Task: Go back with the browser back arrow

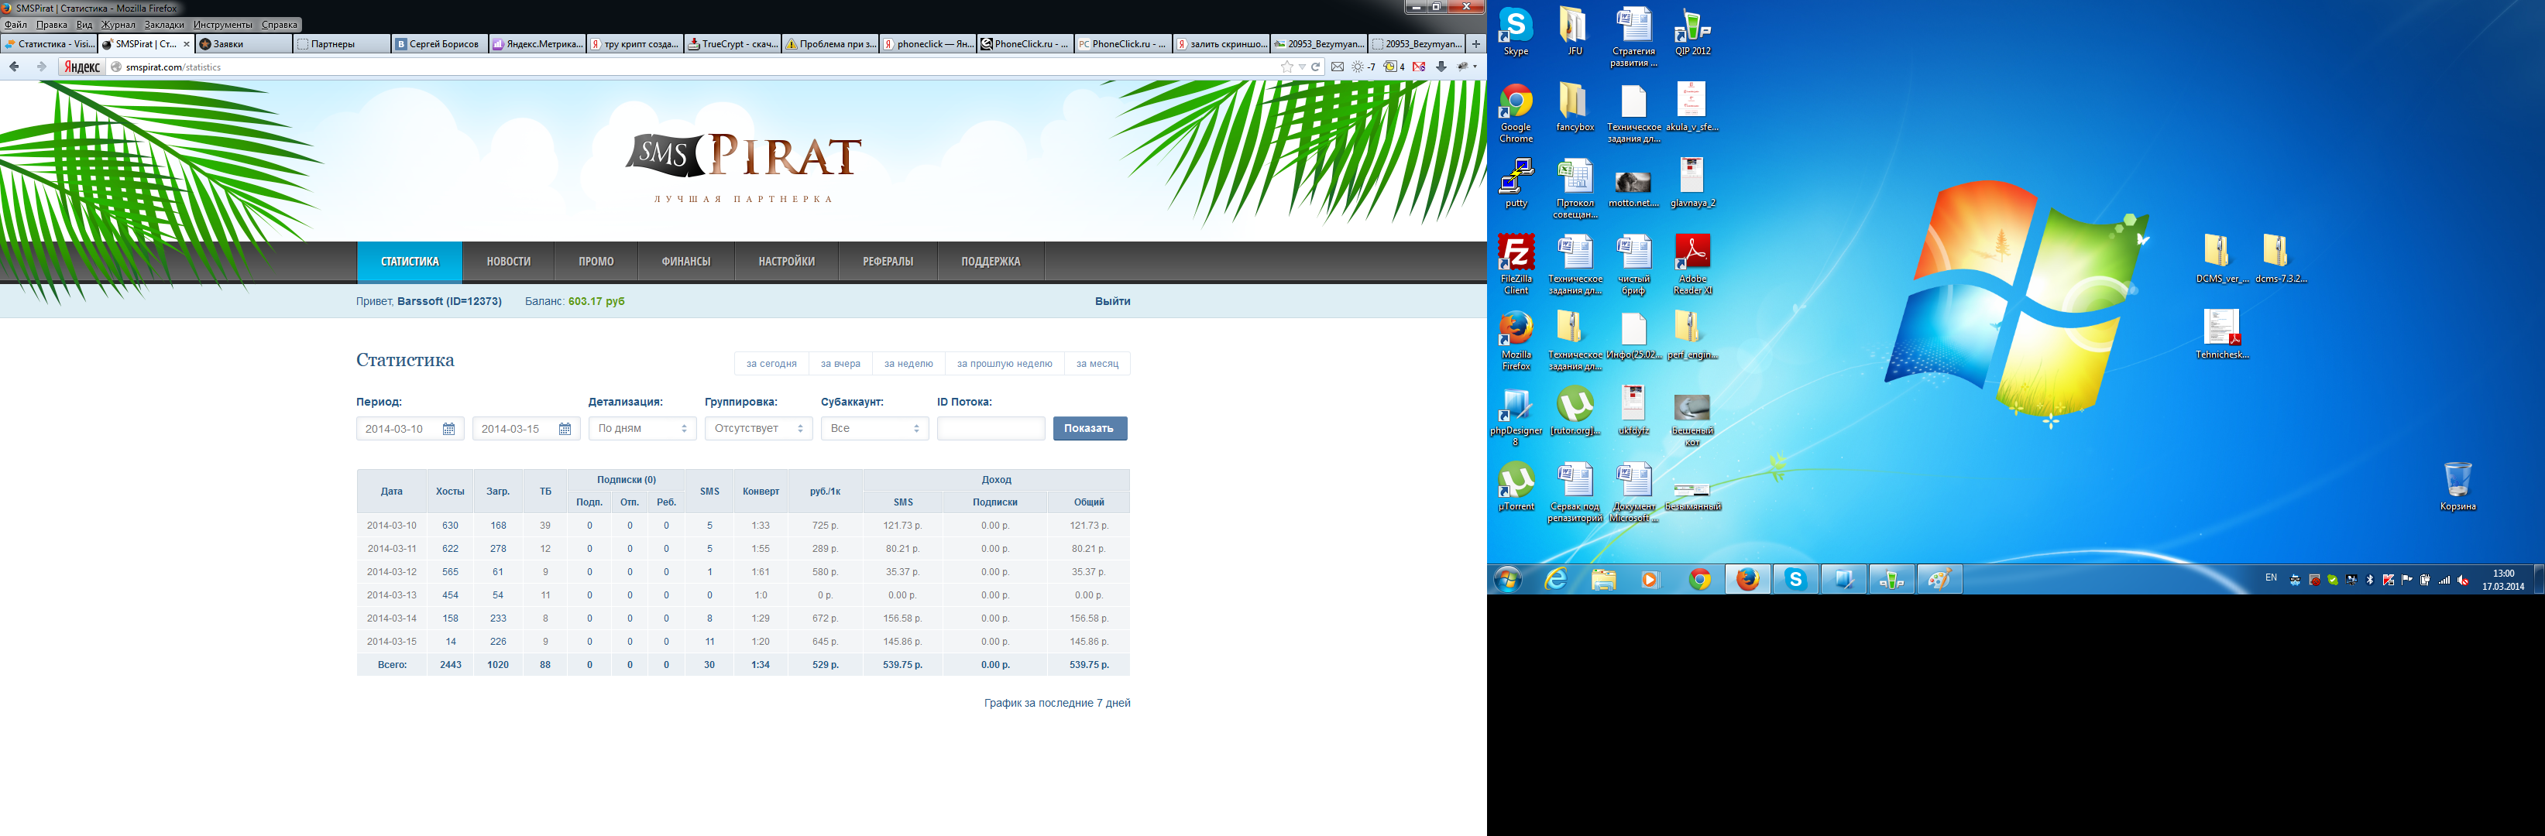Action: pyautogui.click(x=15, y=67)
